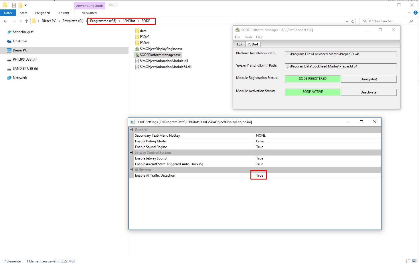
Task: Select Enable Debug Mode False value
Action: point(318,141)
